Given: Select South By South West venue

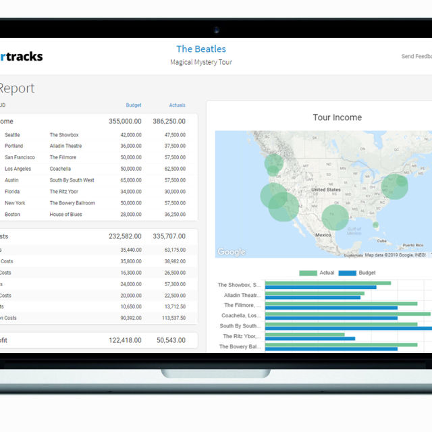Looking at the screenshot, I should [72, 180].
